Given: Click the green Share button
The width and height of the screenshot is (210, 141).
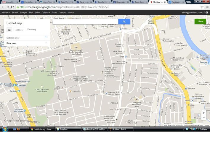Looking at the screenshot, I should 200,21.
